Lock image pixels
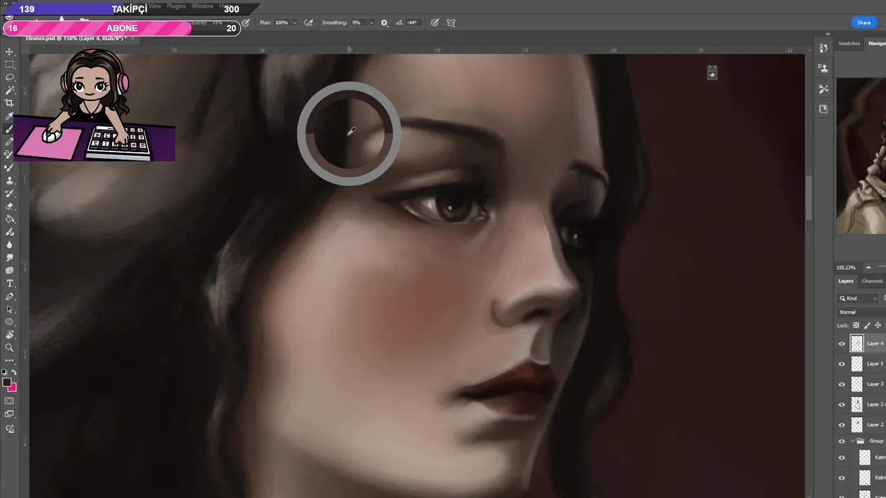The width and height of the screenshot is (886, 498). [867, 325]
